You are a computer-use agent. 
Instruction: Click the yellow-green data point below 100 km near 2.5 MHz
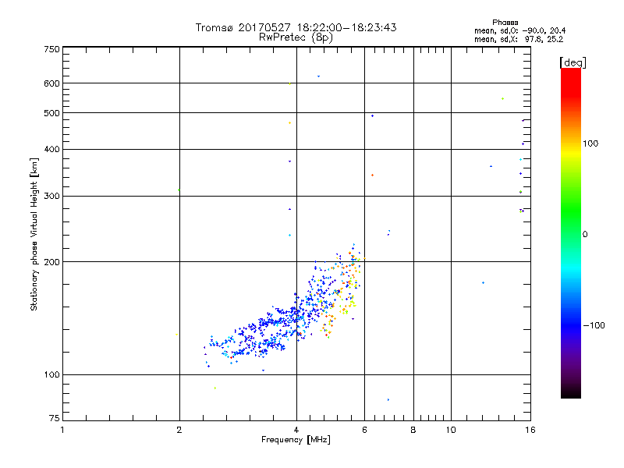point(215,388)
